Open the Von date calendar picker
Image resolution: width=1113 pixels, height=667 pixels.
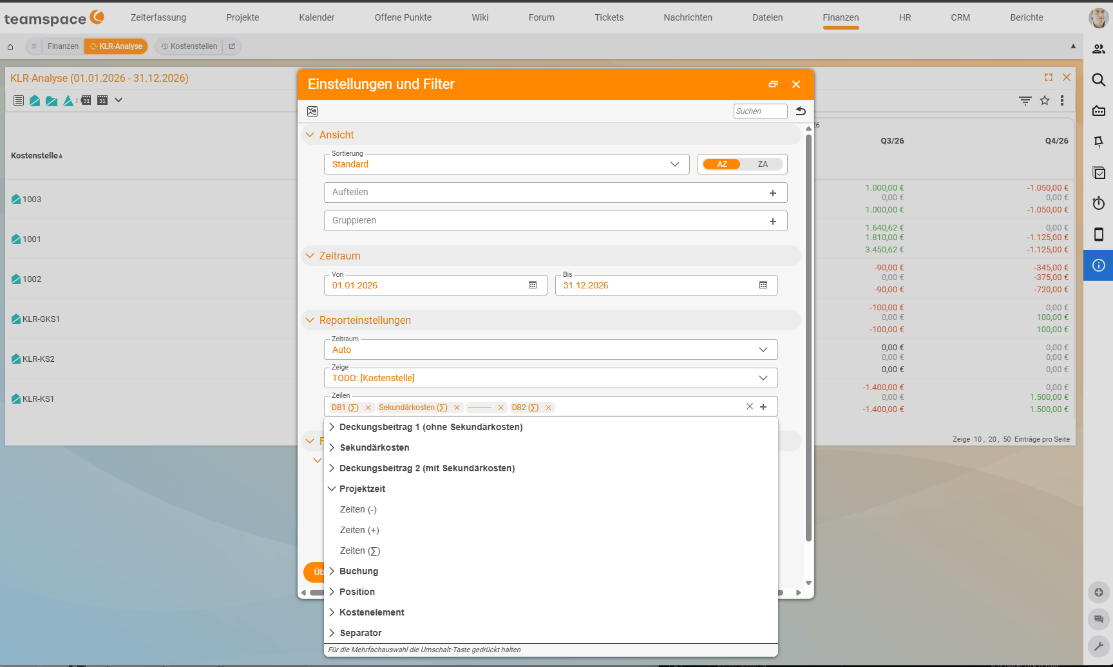[x=533, y=285]
